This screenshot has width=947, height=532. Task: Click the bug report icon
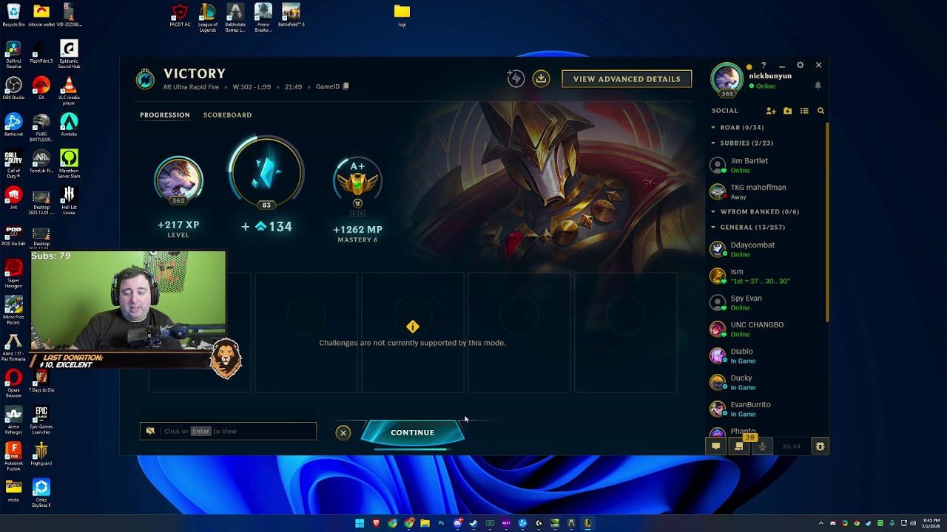[820, 446]
